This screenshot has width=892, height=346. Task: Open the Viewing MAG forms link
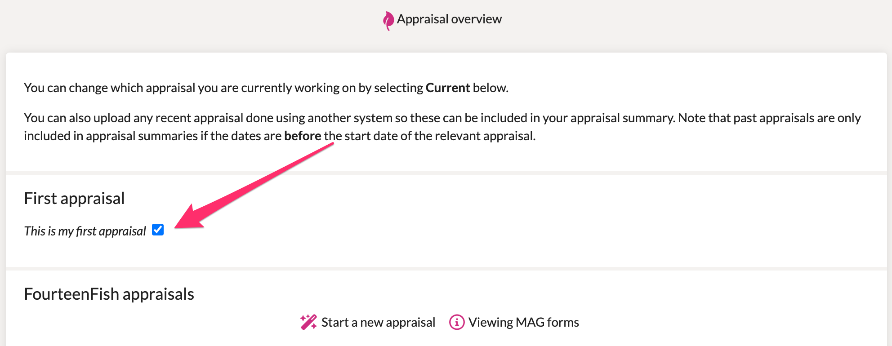[x=514, y=322]
